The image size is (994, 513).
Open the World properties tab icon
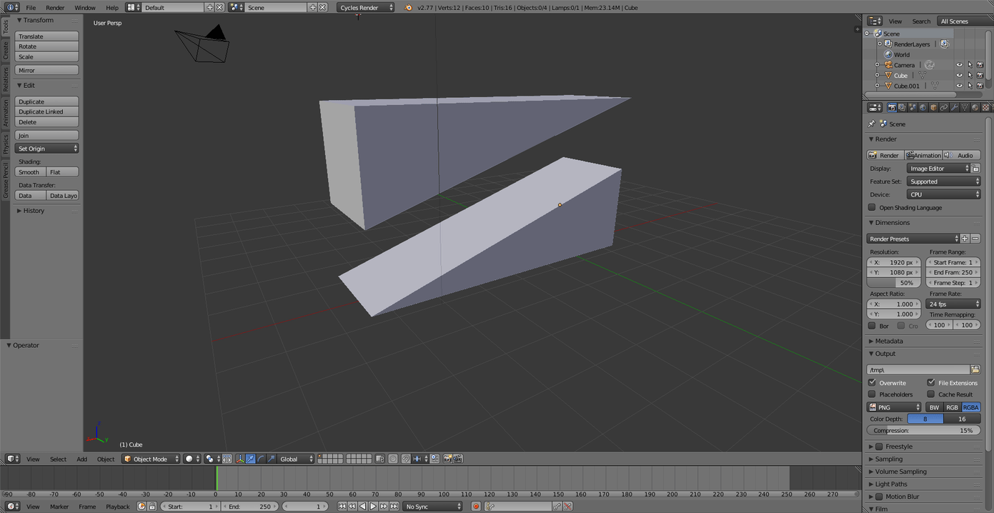point(923,108)
